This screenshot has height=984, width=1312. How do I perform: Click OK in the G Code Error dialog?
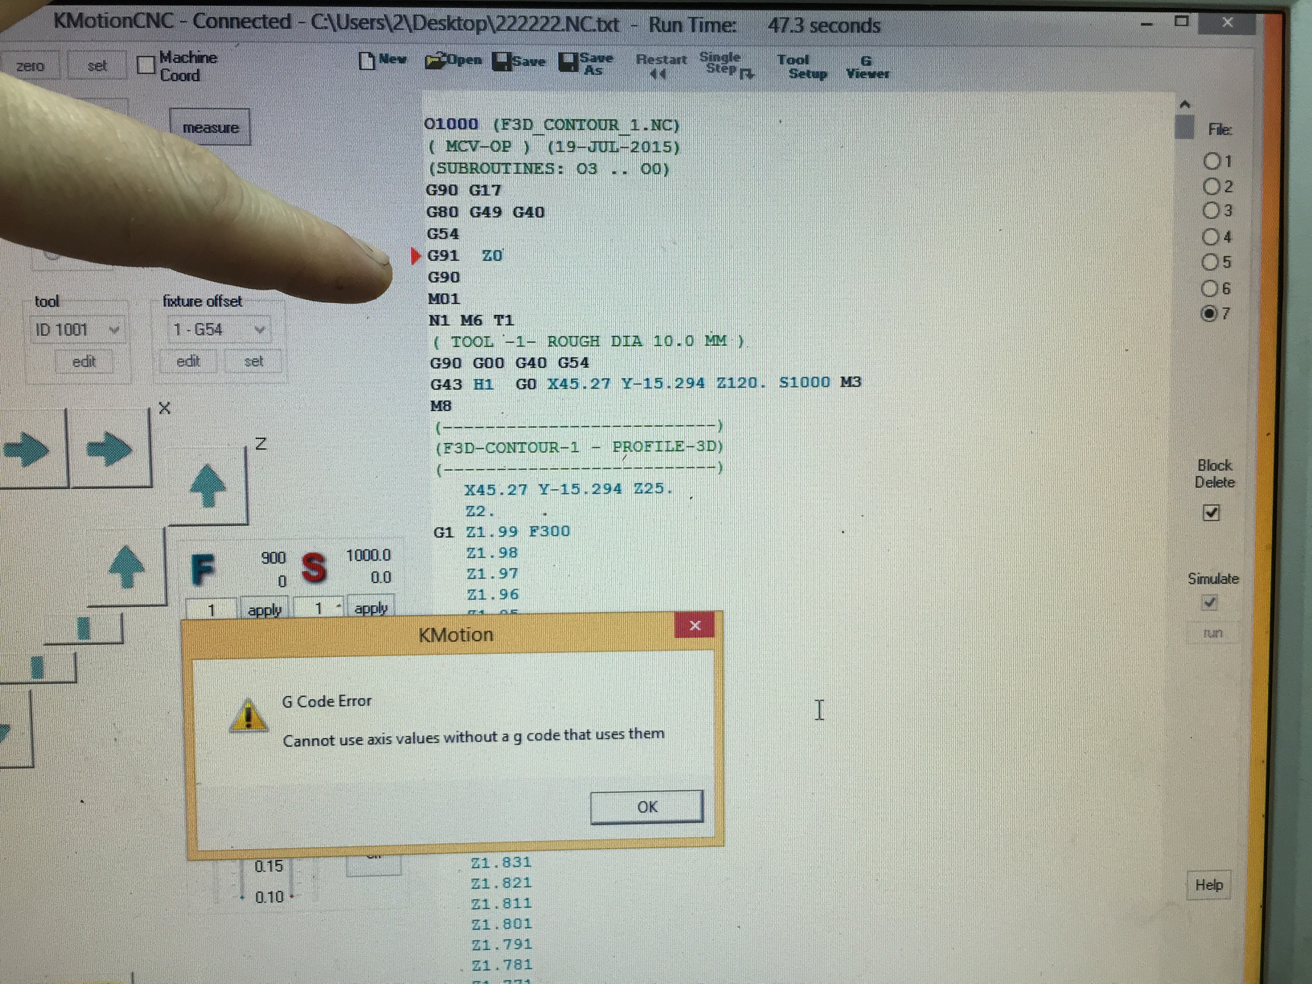pos(646,807)
